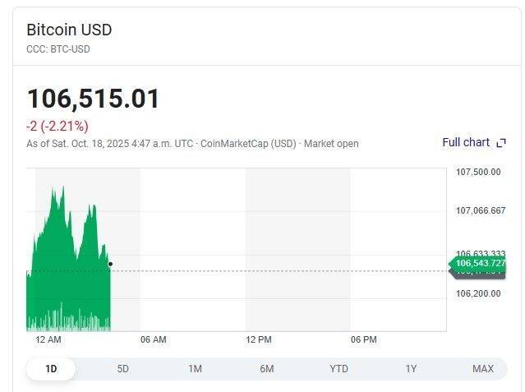Choose the MAX time range

coord(483,369)
